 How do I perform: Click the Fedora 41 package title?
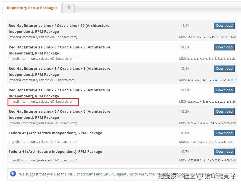point(55,152)
